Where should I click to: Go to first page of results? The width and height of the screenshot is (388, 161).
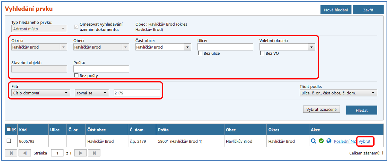tap(11, 153)
